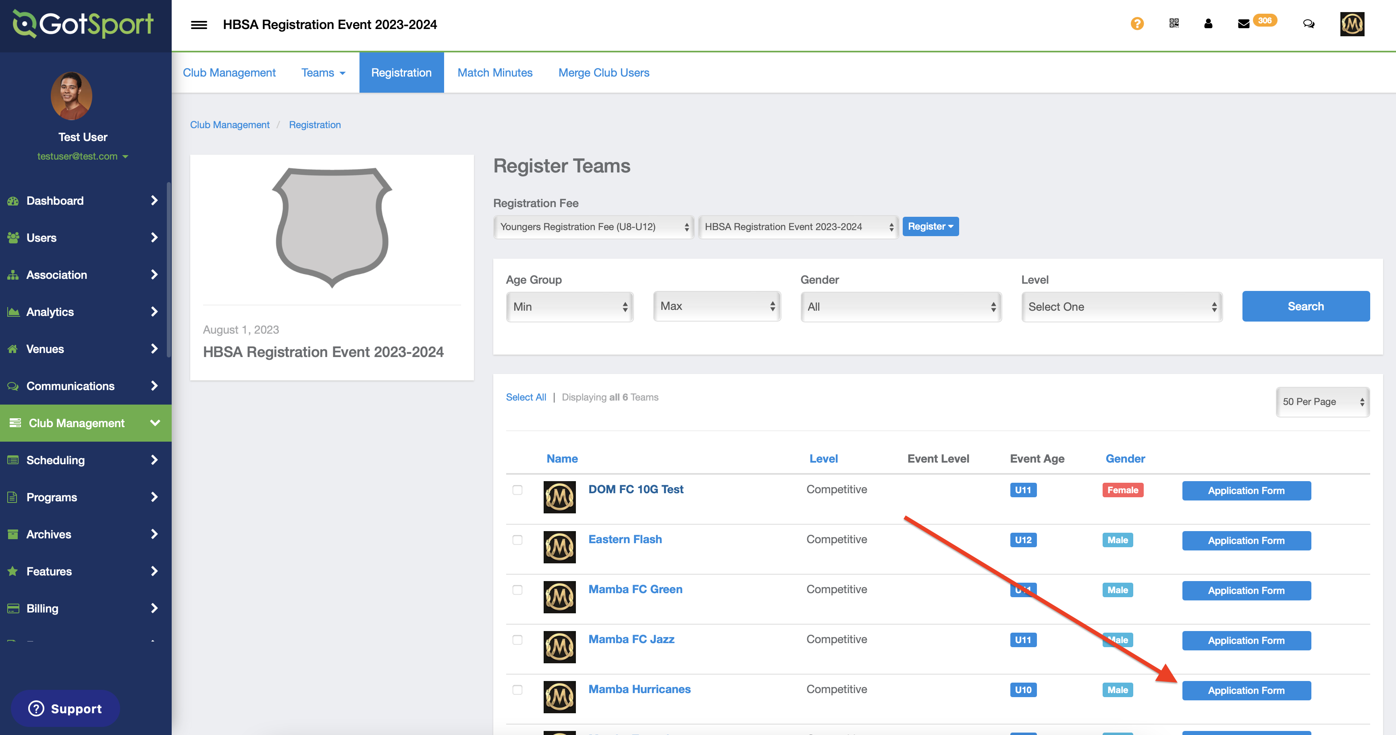Check the Eastern Flash checkbox

point(517,540)
